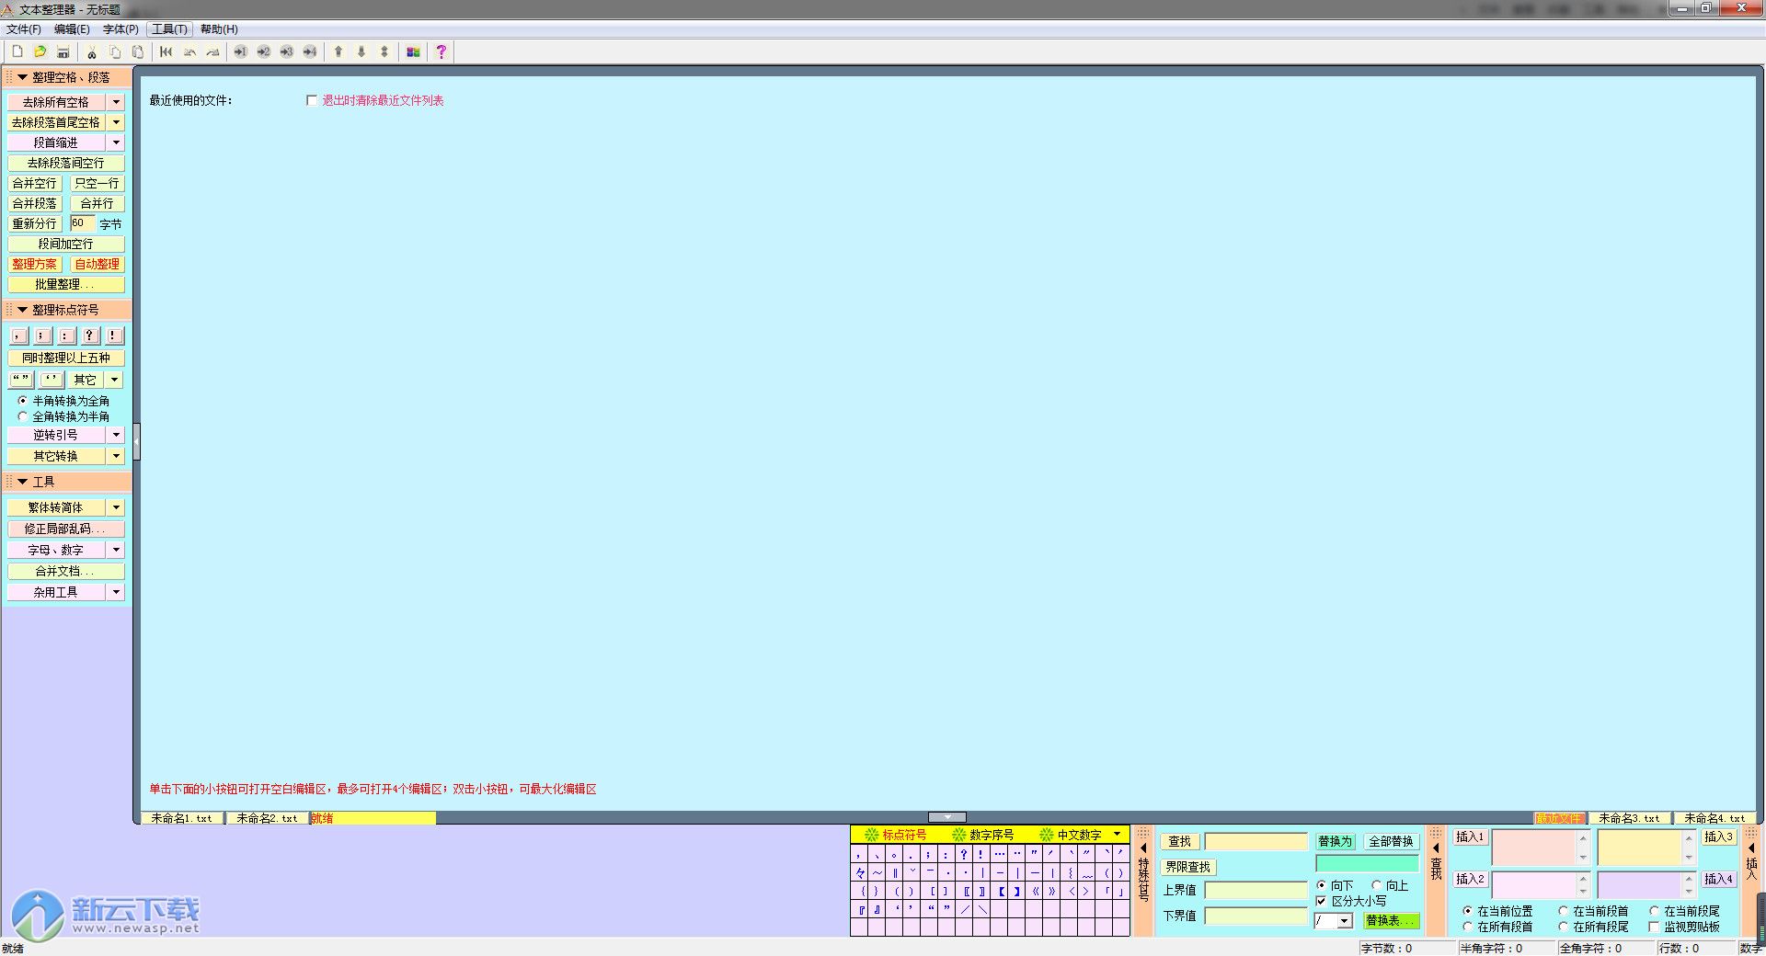The image size is (1766, 956).
Task: Select the 在当前段首 insert position
Action: click(x=1563, y=911)
